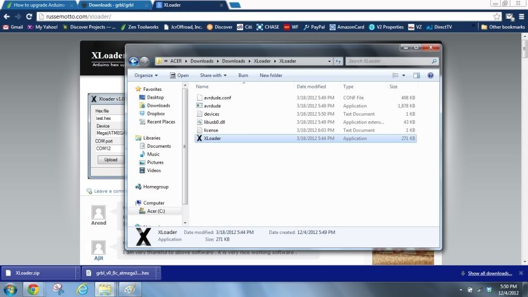Expand the view options dropdown arrow

(x=404, y=75)
